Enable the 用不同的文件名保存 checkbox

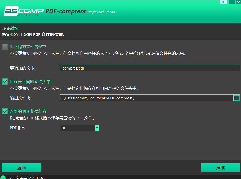pos(5,47)
